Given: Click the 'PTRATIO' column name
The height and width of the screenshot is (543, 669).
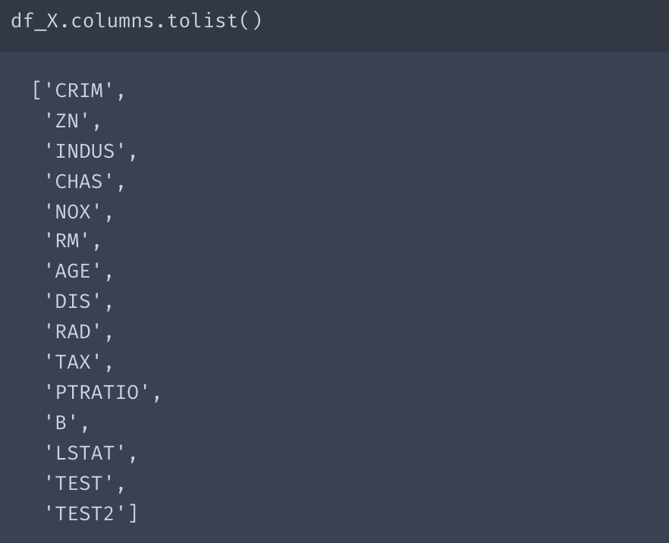Looking at the screenshot, I should coord(97,393).
